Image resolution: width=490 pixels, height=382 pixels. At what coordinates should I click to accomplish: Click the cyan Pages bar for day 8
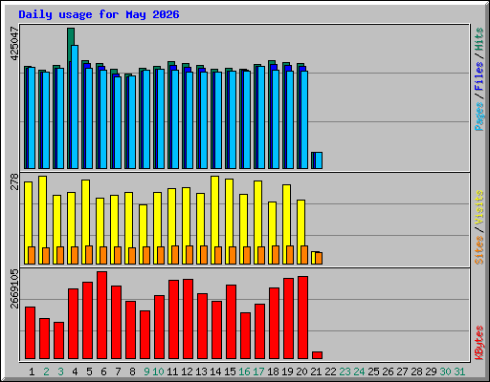point(132,122)
